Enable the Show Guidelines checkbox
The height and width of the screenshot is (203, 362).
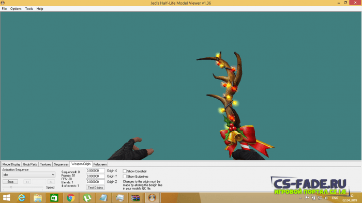tap(125, 177)
